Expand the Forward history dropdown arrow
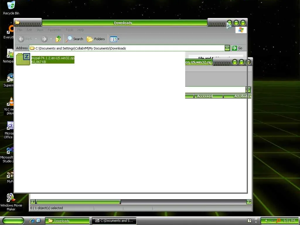300x225 pixels. point(51,39)
